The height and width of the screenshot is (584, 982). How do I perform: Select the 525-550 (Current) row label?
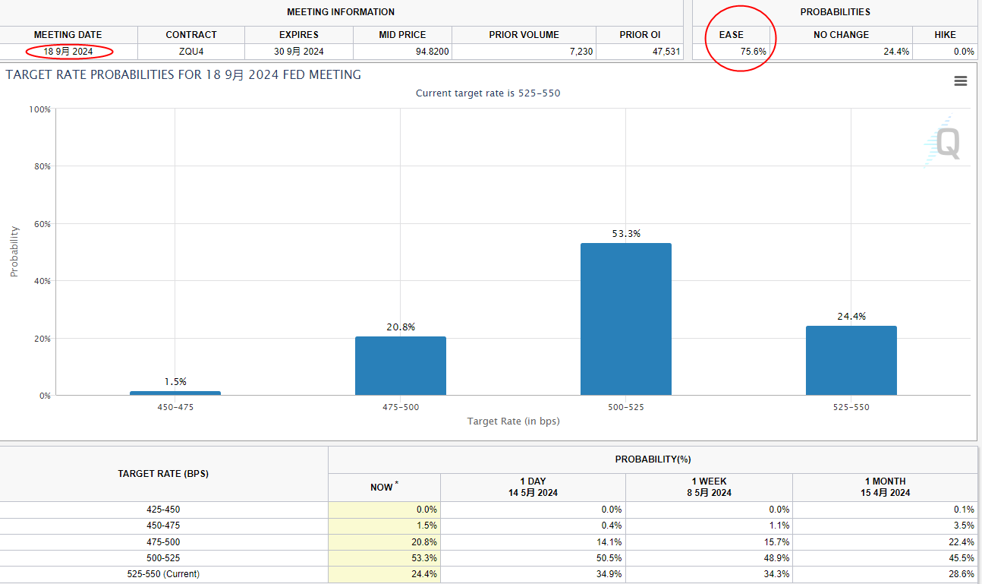click(x=163, y=574)
